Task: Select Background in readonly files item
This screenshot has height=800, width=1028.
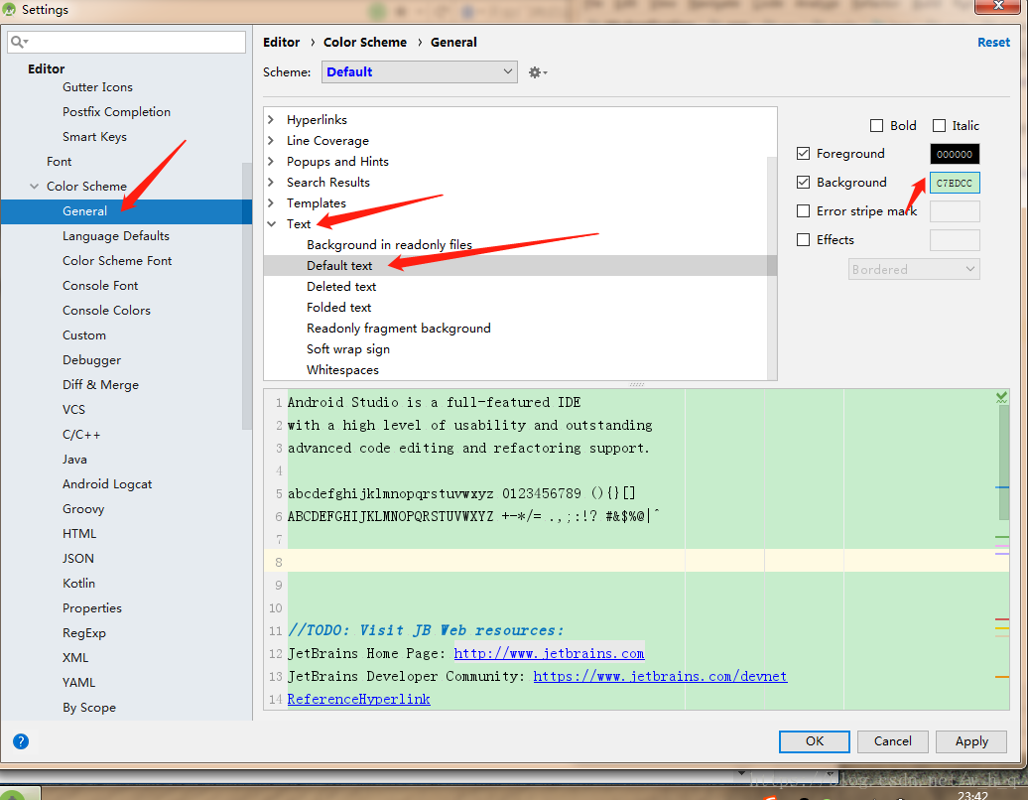Action: click(389, 245)
